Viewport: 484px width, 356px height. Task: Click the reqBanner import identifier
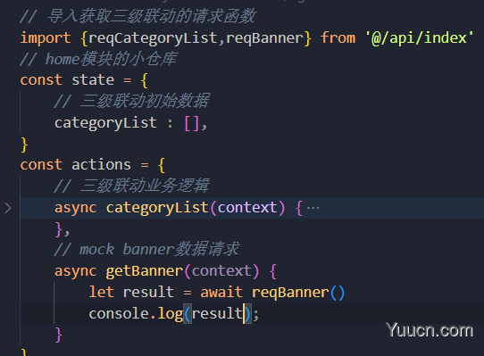[x=265, y=38]
